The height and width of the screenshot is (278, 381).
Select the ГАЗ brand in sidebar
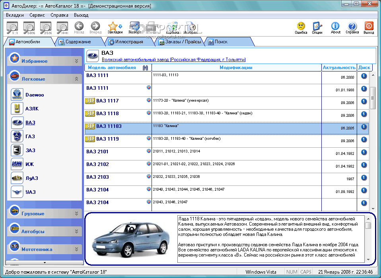point(30,137)
